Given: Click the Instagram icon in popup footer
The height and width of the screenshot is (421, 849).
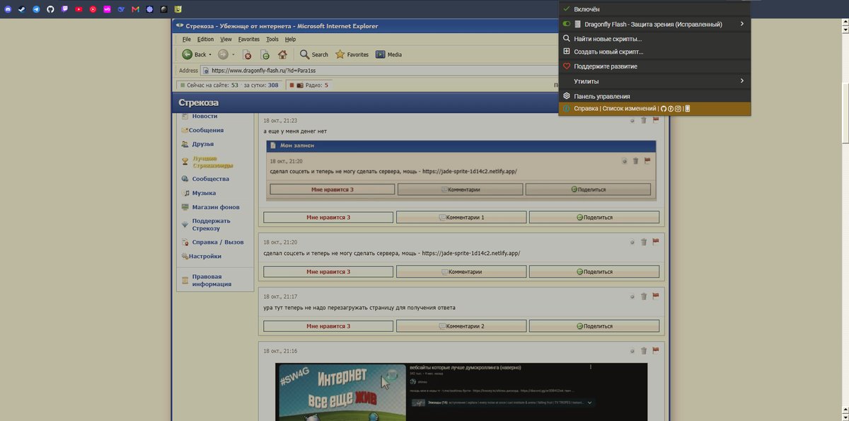Looking at the screenshot, I should point(678,109).
